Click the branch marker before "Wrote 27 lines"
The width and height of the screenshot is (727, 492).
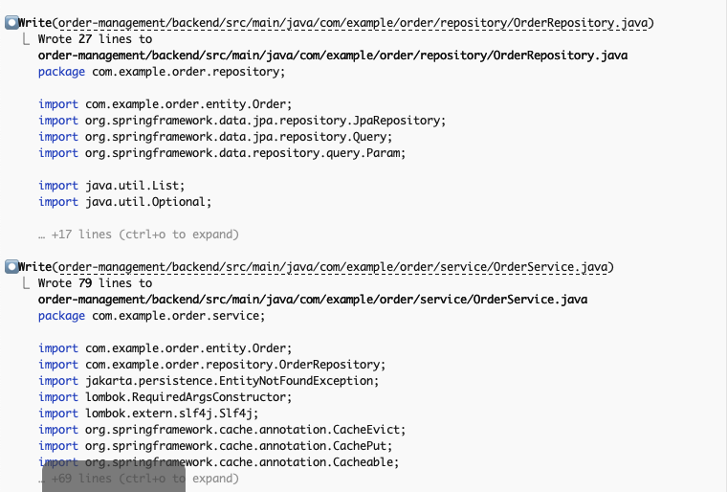[x=27, y=39]
